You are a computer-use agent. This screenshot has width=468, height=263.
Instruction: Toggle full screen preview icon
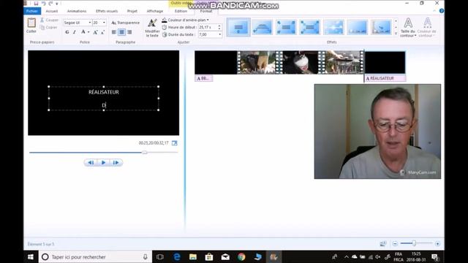[175, 143]
